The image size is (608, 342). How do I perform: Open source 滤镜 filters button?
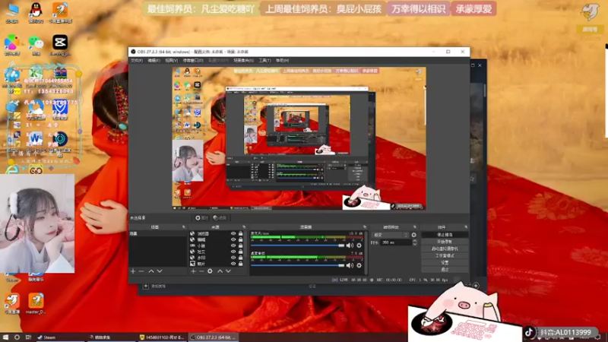point(220,218)
